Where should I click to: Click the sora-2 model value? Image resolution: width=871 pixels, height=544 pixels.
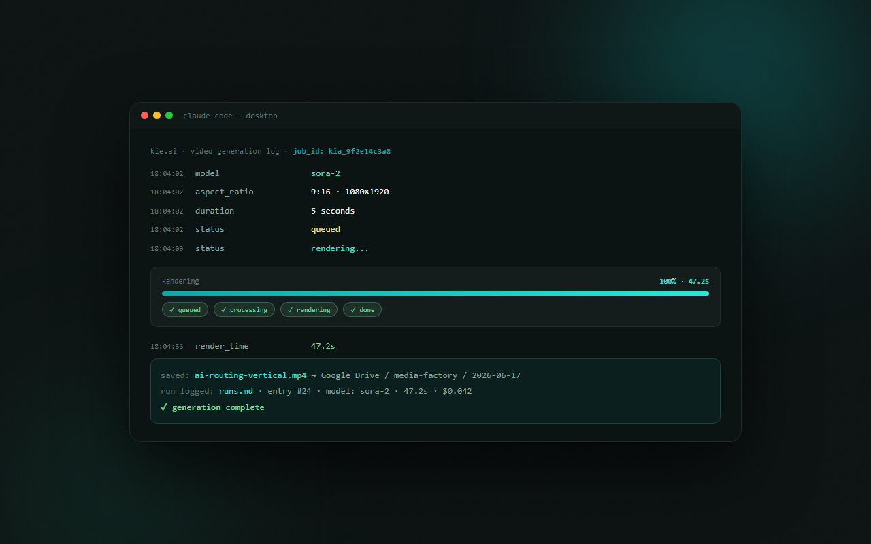coord(325,173)
